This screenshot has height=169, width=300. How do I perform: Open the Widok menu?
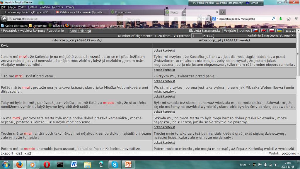pyautogui.click(x=22, y=7)
